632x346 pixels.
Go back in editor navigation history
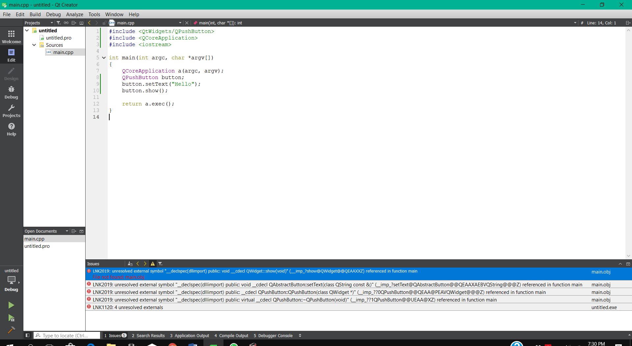tap(89, 23)
